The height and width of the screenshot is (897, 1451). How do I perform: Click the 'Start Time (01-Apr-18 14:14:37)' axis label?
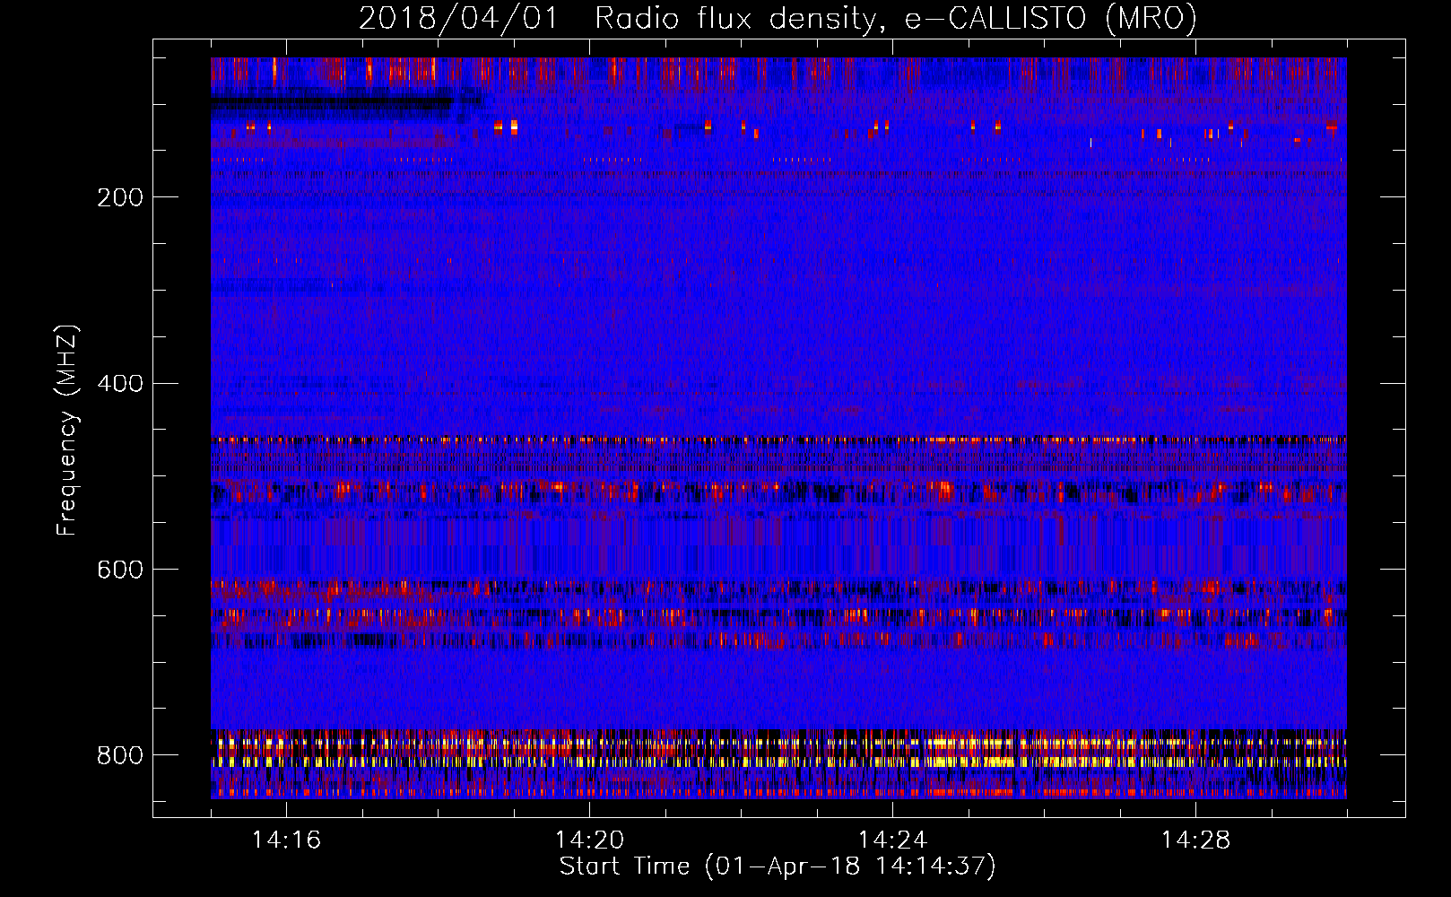(778, 867)
